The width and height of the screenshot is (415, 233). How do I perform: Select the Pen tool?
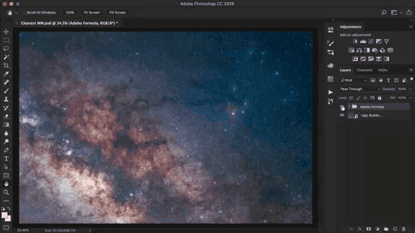tap(6, 150)
